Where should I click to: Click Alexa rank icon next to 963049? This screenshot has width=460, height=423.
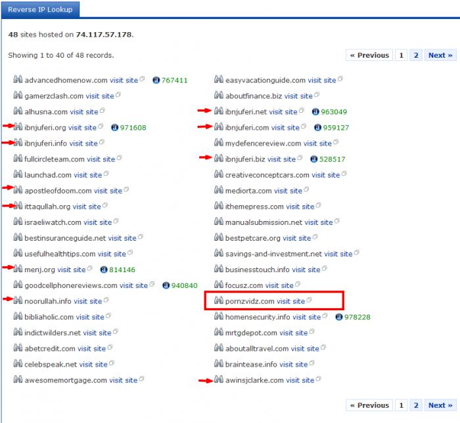[x=315, y=112]
